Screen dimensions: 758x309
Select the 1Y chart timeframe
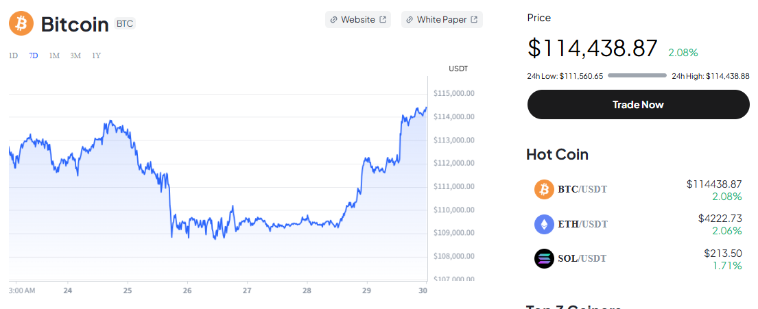96,55
